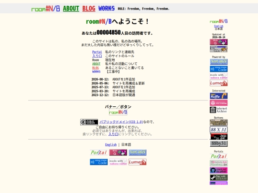
Task: Open the blue WORKS link in the site list
Action: pos(96,71)
